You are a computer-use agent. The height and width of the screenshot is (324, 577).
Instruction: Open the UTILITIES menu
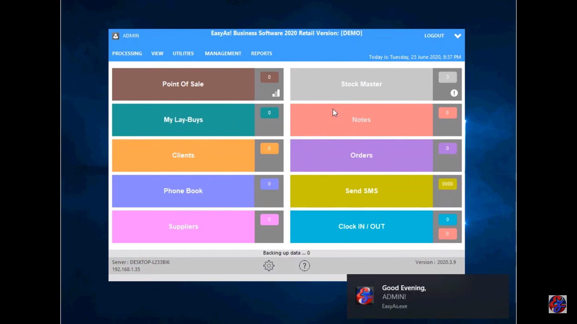point(183,53)
